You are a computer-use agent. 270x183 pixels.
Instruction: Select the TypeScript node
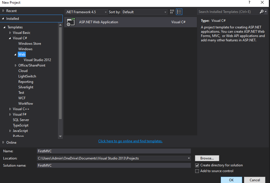click(21, 125)
